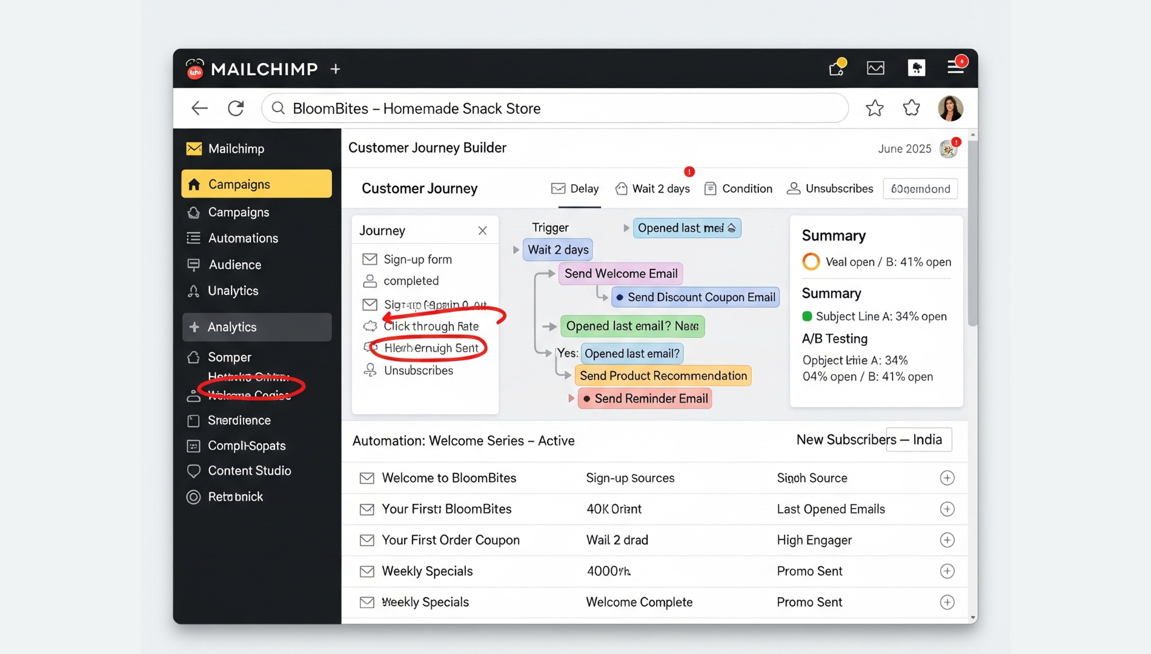
Task: Click 'Last Opened Emails' cell
Action: click(831, 509)
